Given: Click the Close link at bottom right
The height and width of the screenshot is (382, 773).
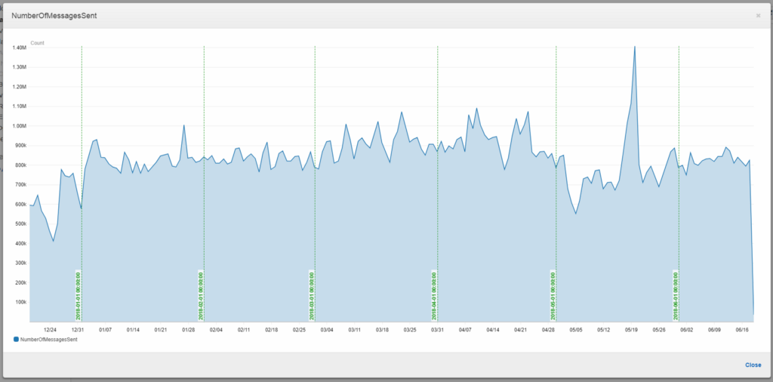Looking at the screenshot, I should pyautogui.click(x=753, y=365).
